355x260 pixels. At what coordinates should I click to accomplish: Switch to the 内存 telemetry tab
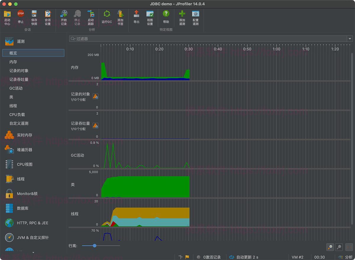13,62
